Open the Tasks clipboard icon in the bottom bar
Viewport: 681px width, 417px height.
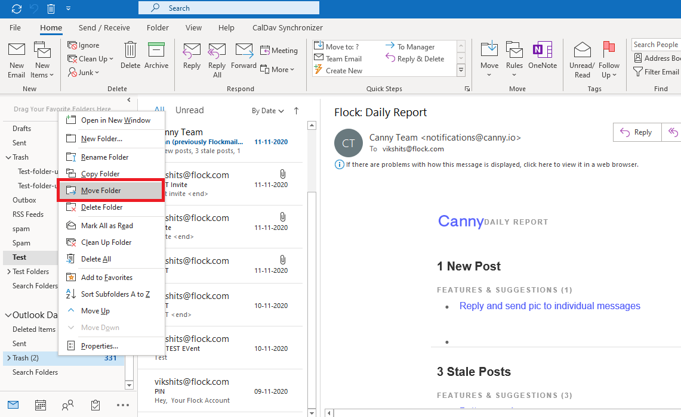95,405
